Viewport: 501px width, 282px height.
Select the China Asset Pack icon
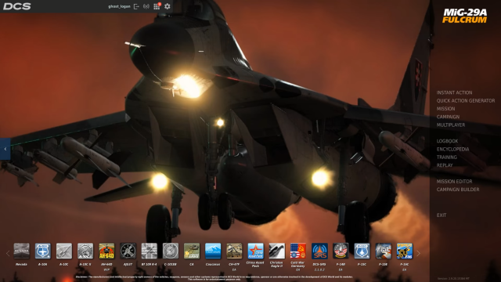[x=256, y=251]
